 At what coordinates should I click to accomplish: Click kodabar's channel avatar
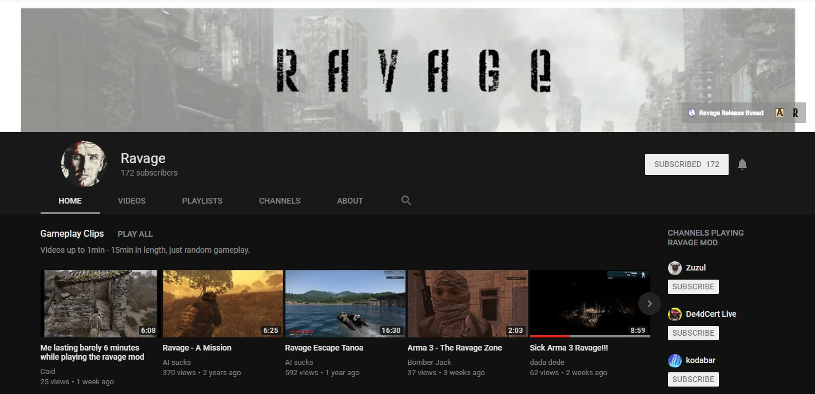click(x=675, y=360)
